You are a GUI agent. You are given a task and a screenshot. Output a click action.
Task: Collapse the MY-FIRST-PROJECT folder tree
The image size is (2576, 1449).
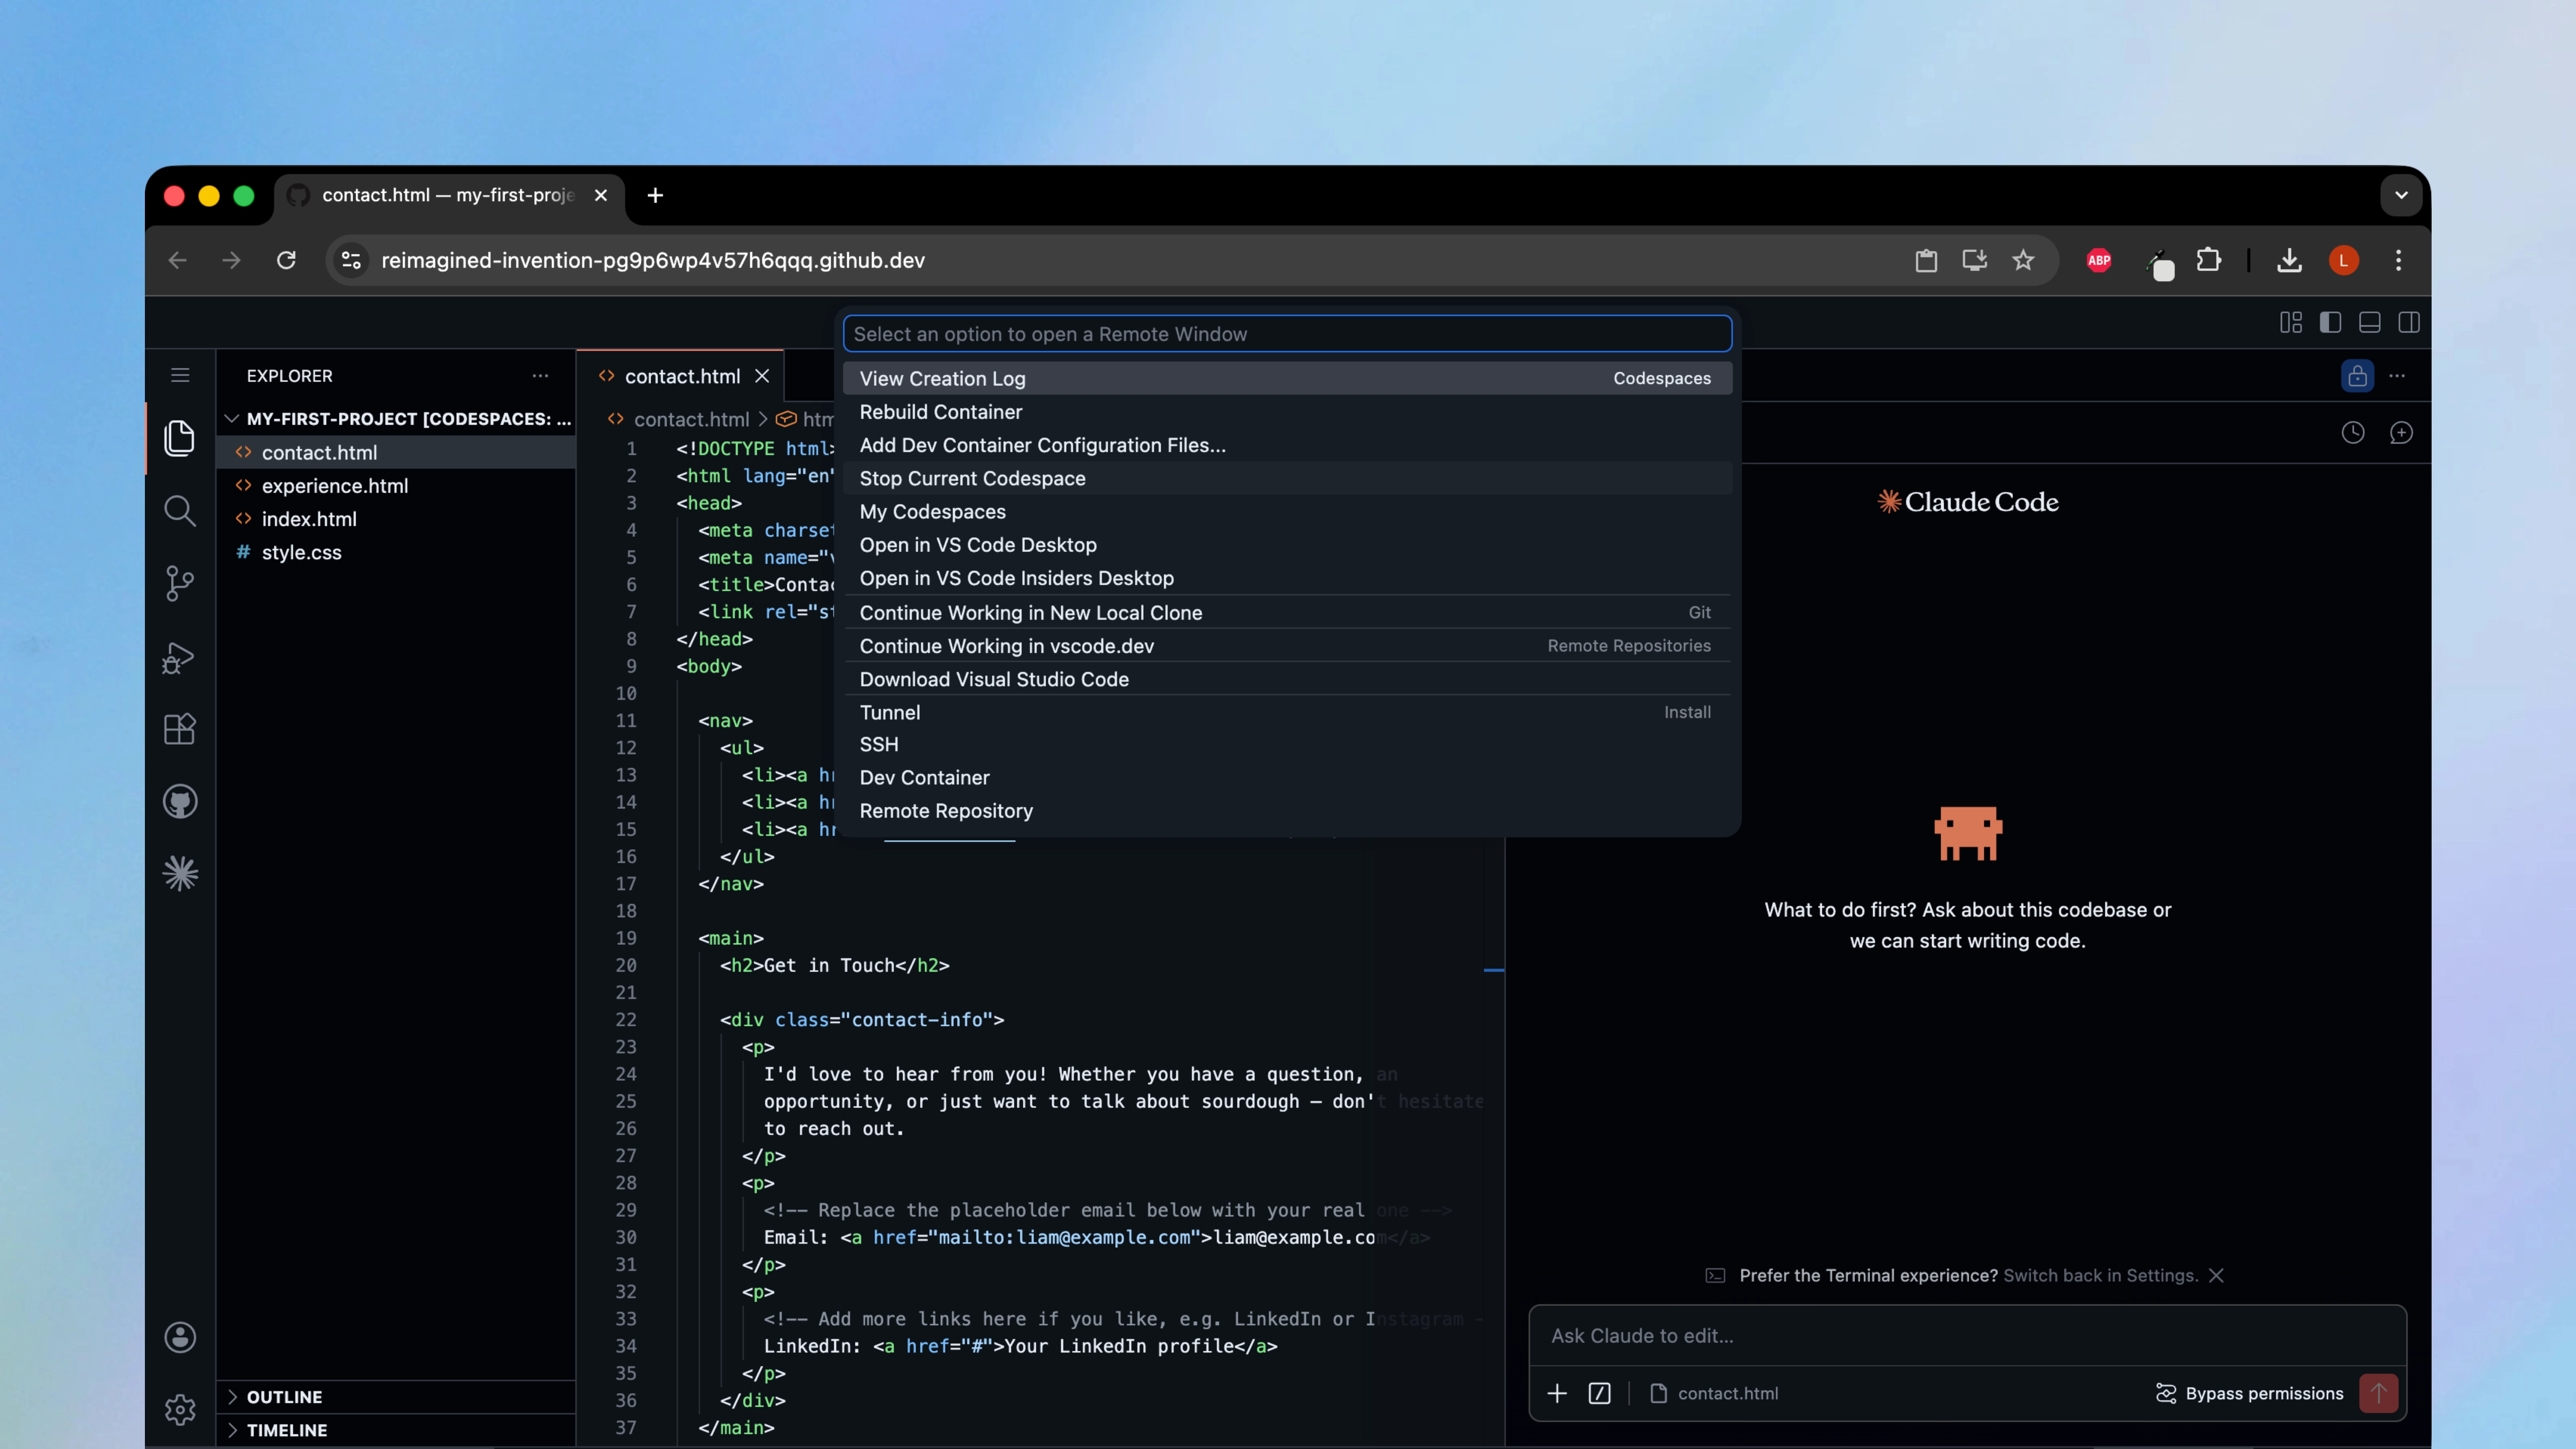click(x=232, y=418)
